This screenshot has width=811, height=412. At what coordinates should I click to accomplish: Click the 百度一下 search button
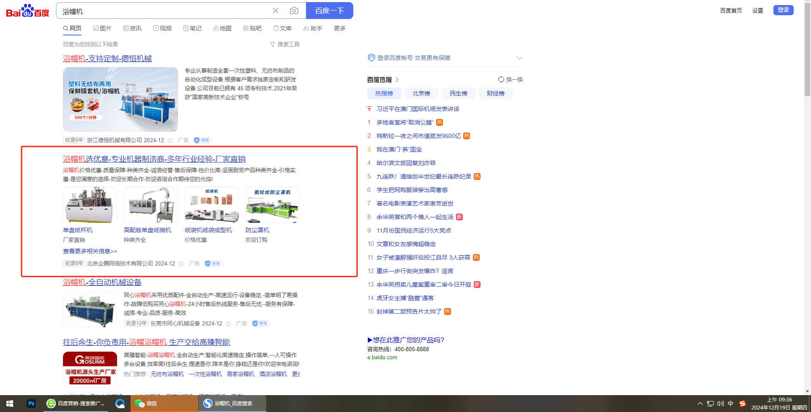[329, 11]
